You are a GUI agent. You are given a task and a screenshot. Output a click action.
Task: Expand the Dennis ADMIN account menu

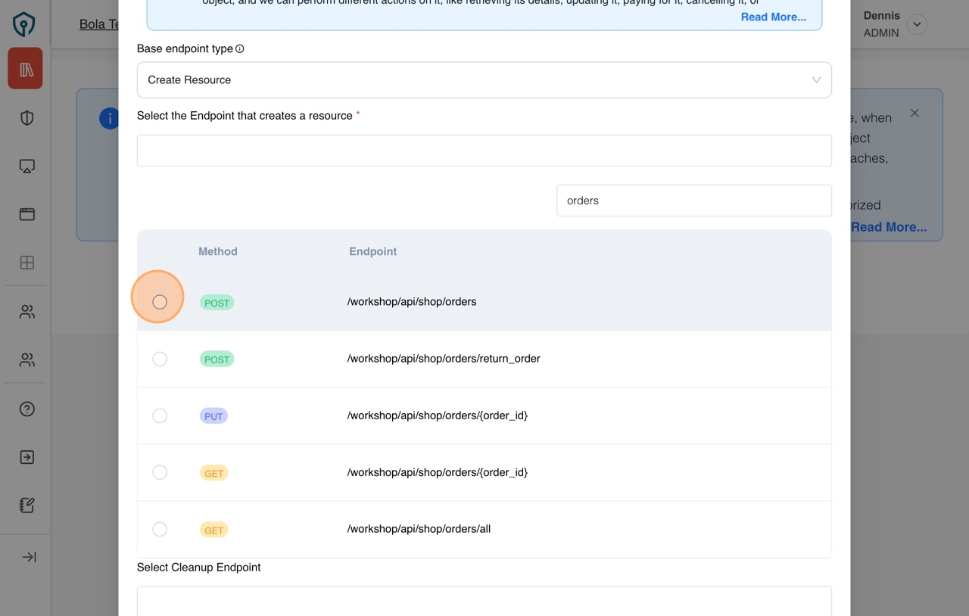point(917,24)
